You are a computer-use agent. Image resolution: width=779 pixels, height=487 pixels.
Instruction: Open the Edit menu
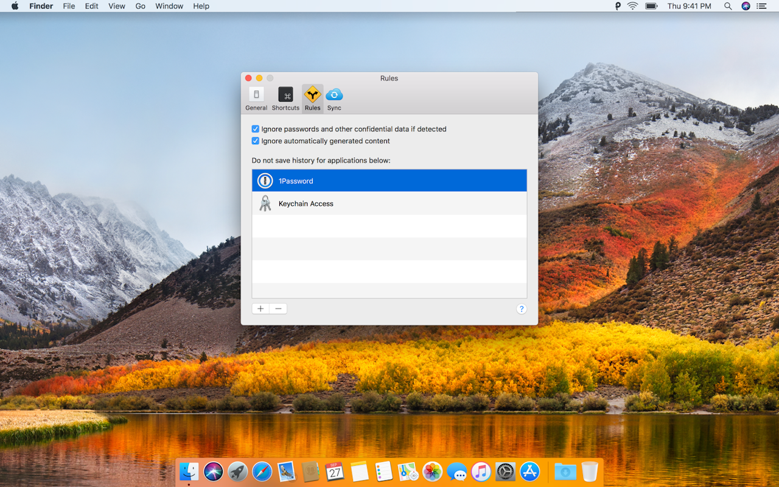tap(91, 6)
